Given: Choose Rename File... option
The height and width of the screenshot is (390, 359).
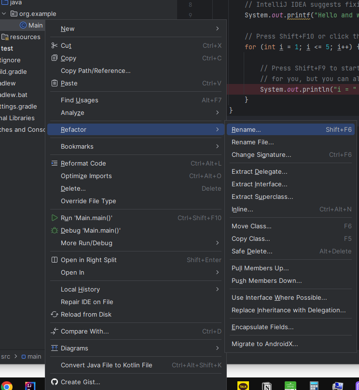Looking at the screenshot, I should pyautogui.click(x=290, y=142).
